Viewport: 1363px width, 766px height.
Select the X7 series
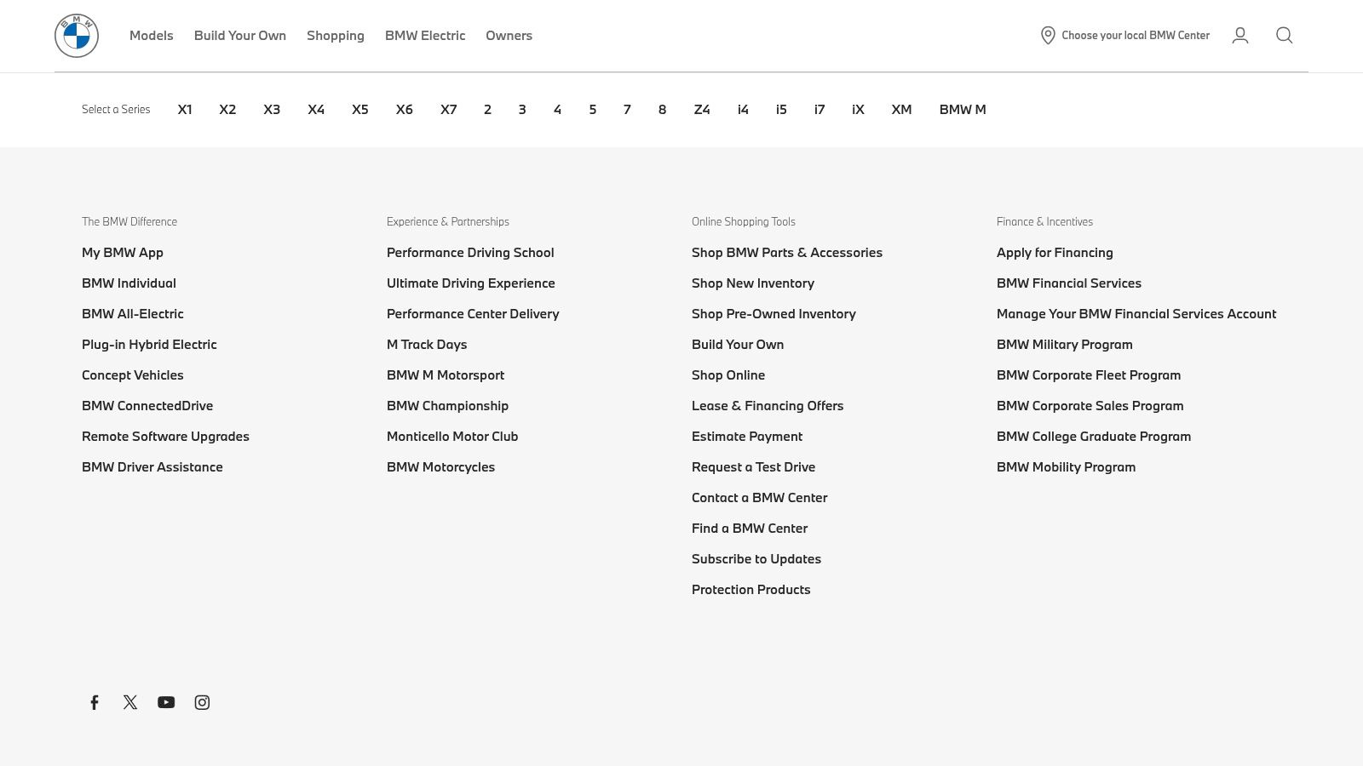(449, 110)
